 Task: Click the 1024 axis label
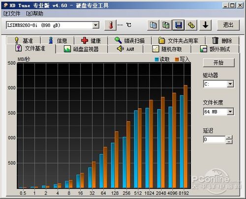tap(149, 193)
